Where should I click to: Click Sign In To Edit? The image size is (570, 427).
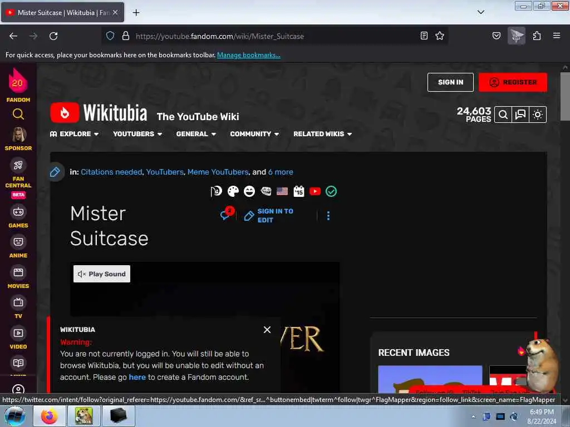(269, 216)
